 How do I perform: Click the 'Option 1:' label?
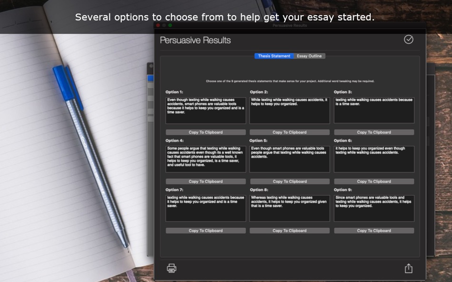pos(174,92)
